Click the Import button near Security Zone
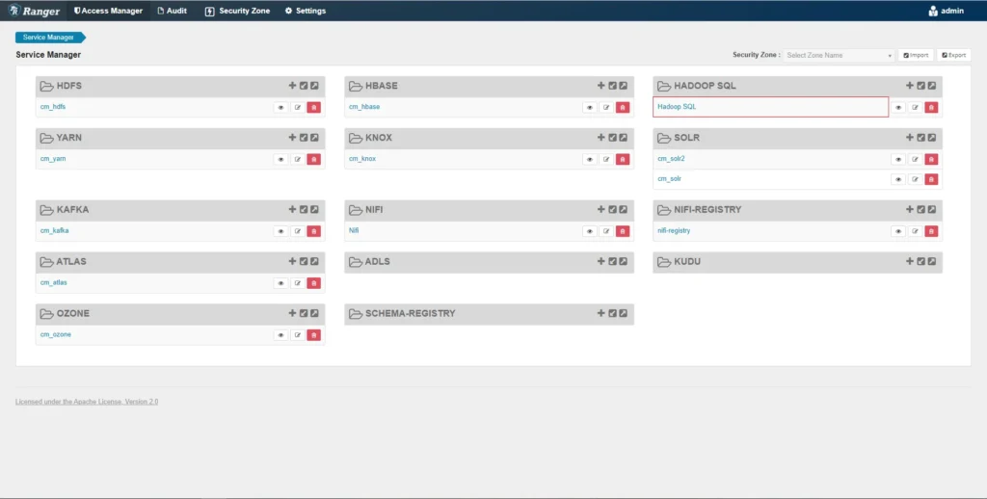The height and width of the screenshot is (499, 987). (916, 55)
